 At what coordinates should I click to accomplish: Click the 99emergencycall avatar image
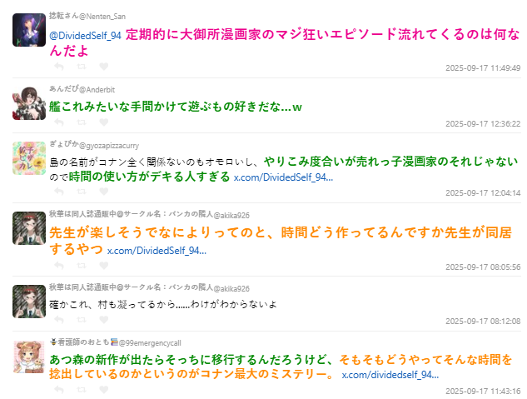coord(29,356)
